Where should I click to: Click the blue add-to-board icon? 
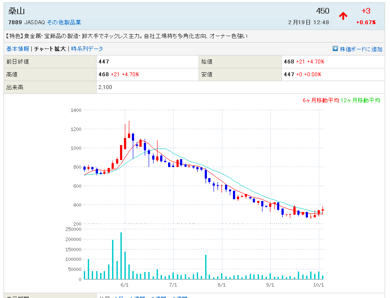335,49
